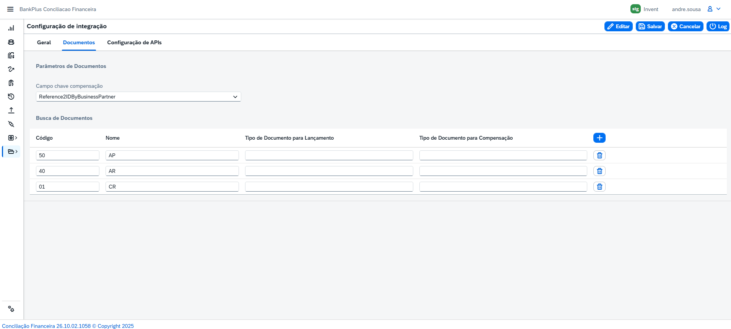Delete the AR document row

[x=599, y=171]
